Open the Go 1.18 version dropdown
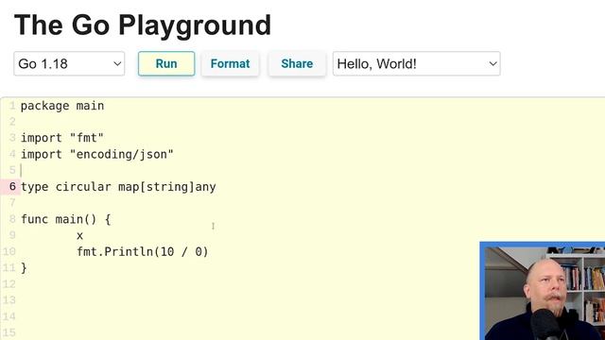The height and width of the screenshot is (340, 605). coord(69,63)
